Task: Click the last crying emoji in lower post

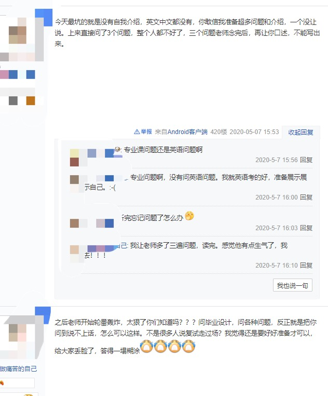Action: point(189,346)
